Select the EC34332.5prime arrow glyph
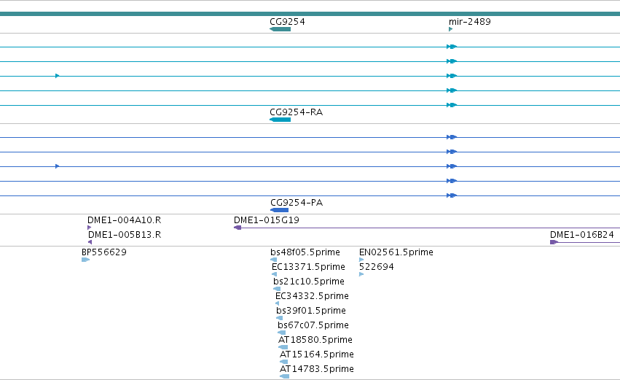620x380 pixels. click(x=277, y=303)
